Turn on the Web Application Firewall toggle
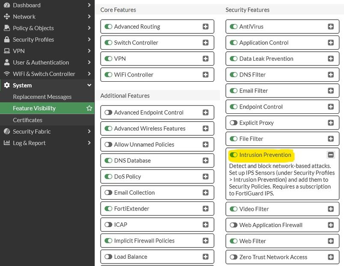344x266 pixels. 234,225
